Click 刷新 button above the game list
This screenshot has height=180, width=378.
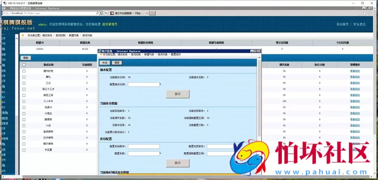[x=26, y=58]
